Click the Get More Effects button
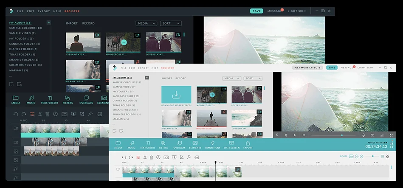The image size is (403, 188). [x=307, y=67]
